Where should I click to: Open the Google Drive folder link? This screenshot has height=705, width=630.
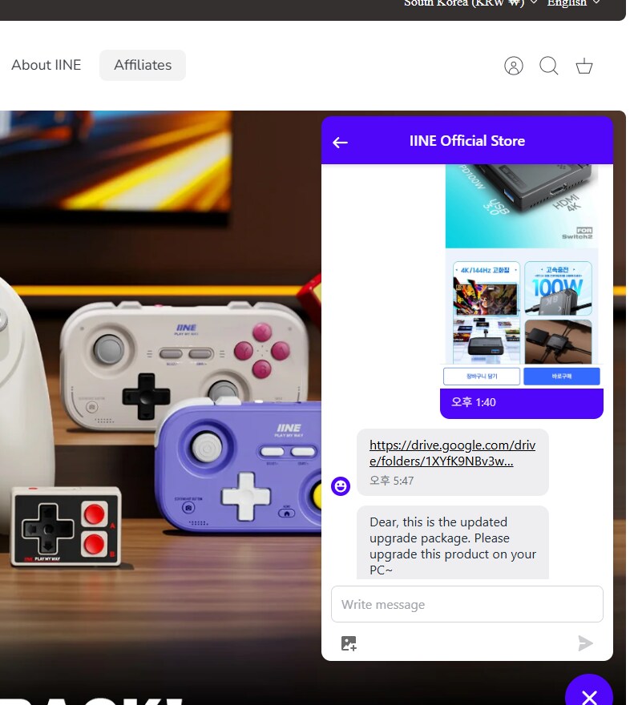452,453
